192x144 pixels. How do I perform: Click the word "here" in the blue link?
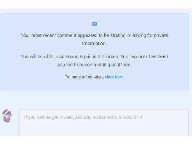[119, 77]
